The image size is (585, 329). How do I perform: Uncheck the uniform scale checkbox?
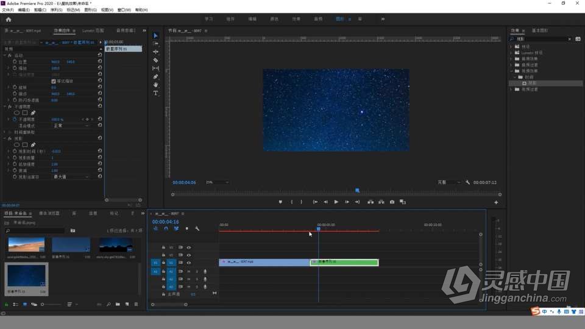click(x=54, y=81)
